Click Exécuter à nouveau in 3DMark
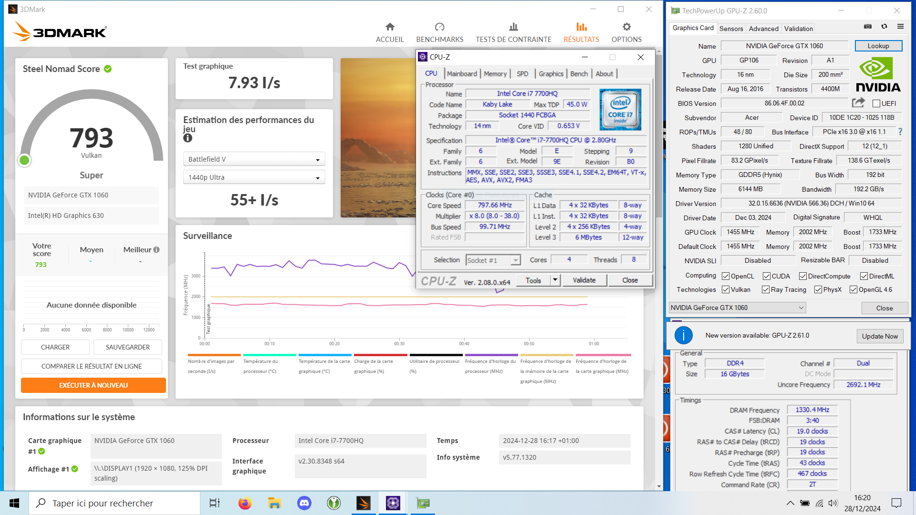Screen dimensions: 916x515 (94, 385)
